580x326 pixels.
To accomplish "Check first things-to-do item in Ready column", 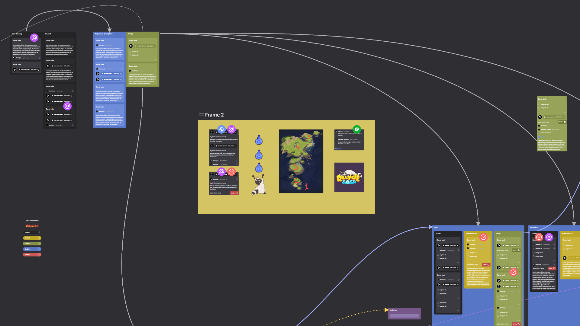I will pos(130,52).
